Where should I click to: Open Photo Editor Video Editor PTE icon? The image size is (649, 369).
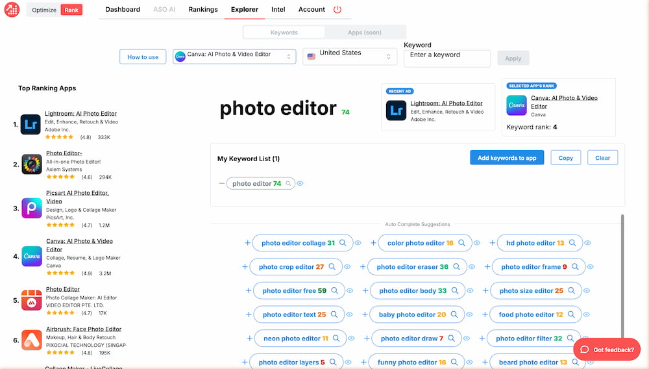pos(31,300)
